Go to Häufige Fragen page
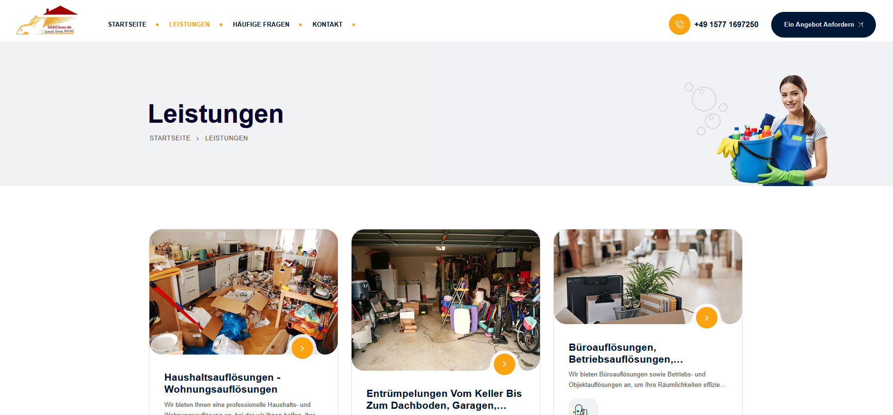This screenshot has width=893, height=415. pos(261,24)
